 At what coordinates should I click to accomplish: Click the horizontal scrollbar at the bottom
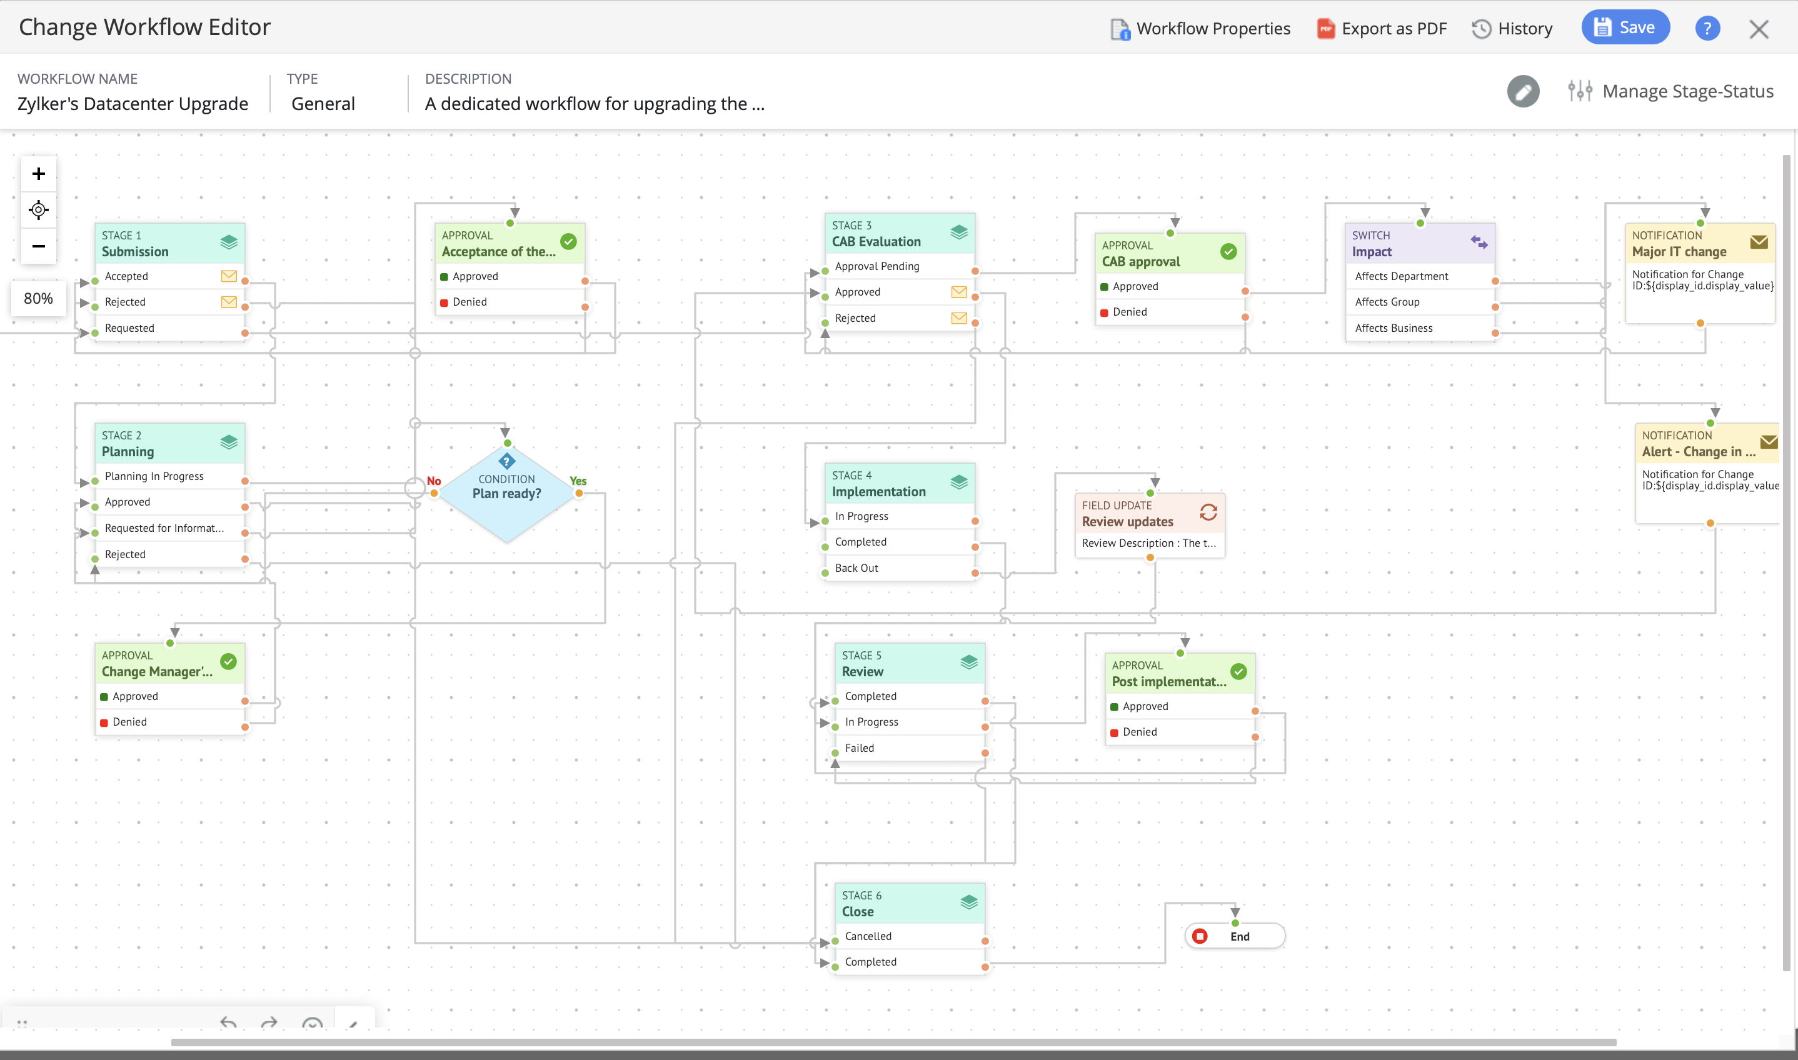(893, 1042)
